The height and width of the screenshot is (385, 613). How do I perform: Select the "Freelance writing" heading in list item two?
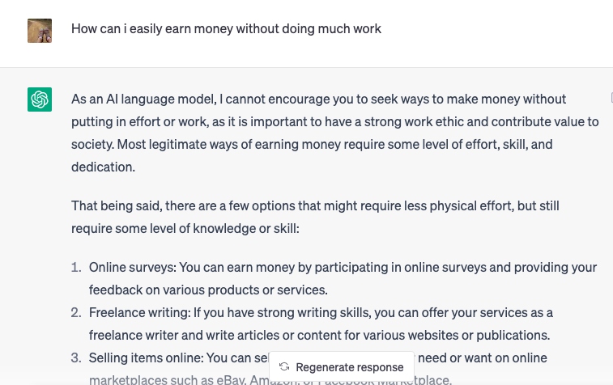click(139, 313)
